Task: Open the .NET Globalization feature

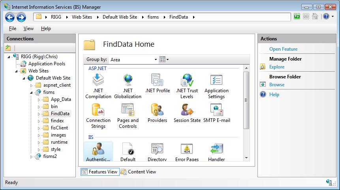Action: [128, 86]
